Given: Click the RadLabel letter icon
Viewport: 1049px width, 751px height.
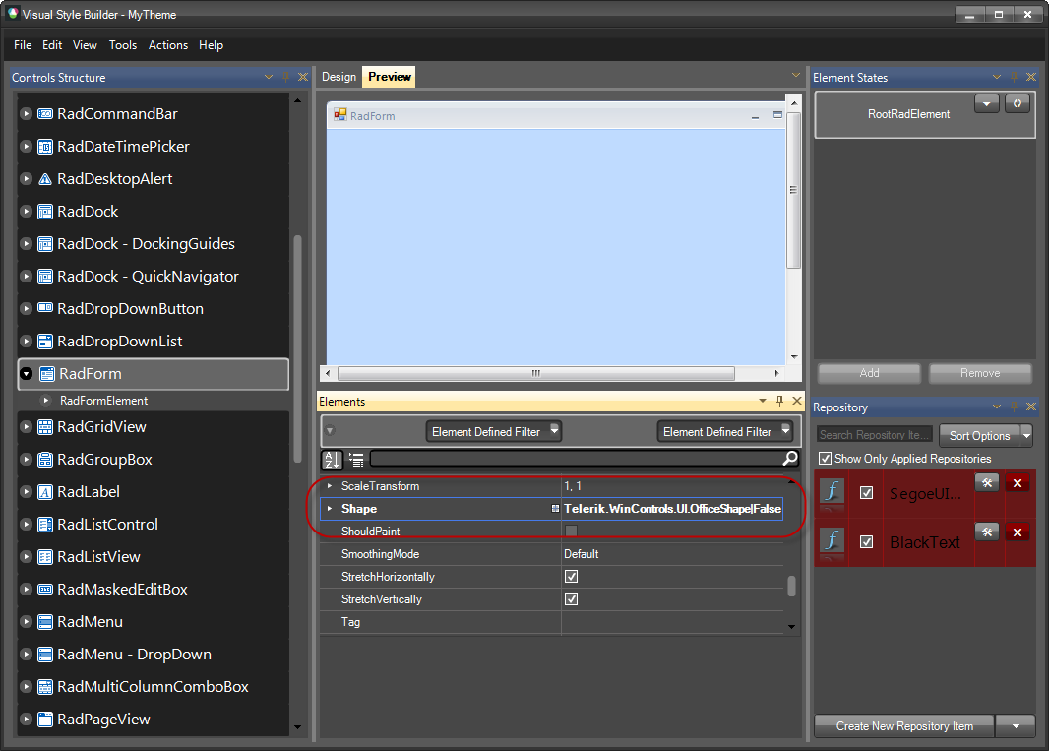Looking at the screenshot, I should tap(45, 492).
